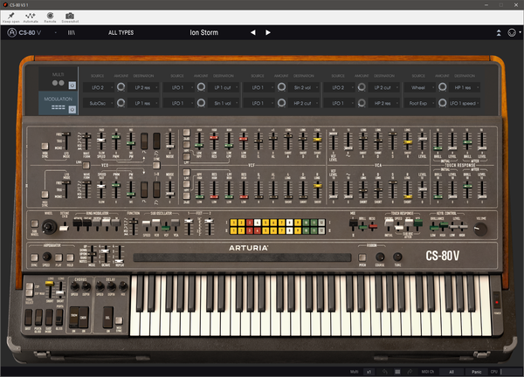Collapse the advanced panel with the double-arrow icon
Image resolution: width=524 pixels, height=377 pixels.
(499, 32)
